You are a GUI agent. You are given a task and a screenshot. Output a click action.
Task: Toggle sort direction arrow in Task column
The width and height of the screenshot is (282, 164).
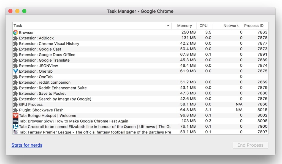click(x=168, y=26)
